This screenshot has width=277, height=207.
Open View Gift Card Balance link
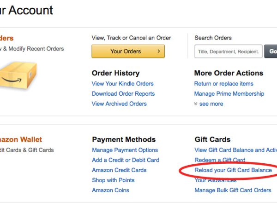235,150
